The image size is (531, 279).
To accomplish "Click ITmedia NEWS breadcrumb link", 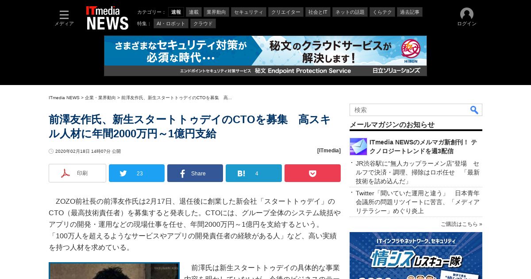I will click(x=64, y=97).
